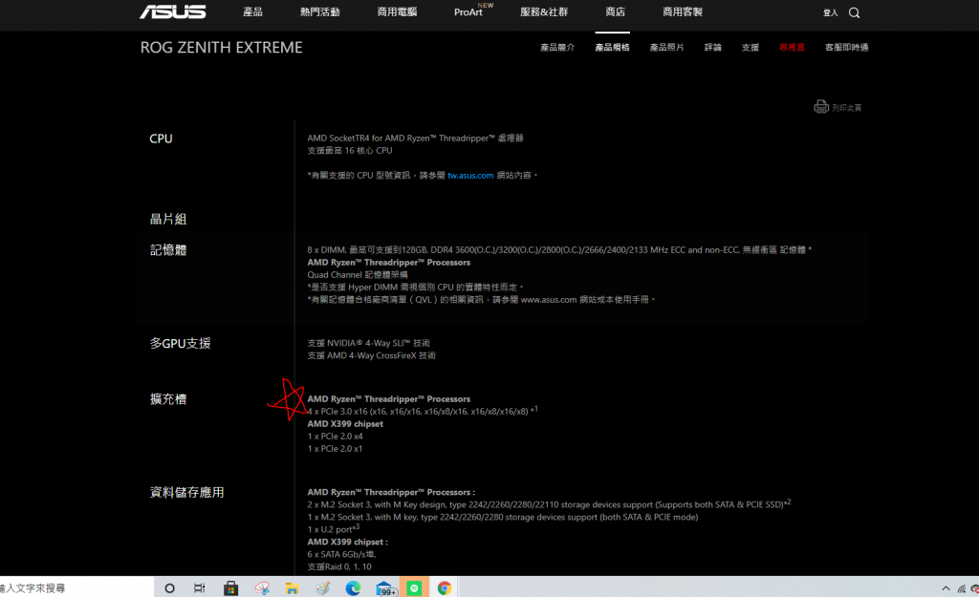979x597 pixels.
Task: Open 服務&社群 menu
Action: pyautogui.click(x=544, y=11)
